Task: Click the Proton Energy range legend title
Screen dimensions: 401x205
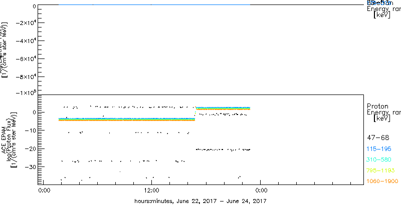Action: click(383, 112)
